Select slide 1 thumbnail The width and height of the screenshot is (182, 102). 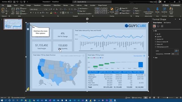coord(13,24)
